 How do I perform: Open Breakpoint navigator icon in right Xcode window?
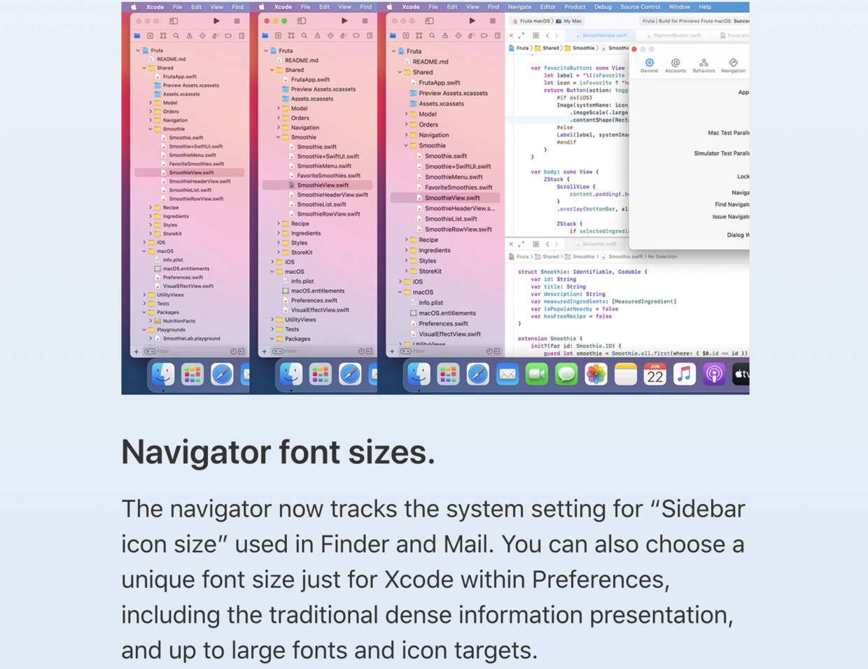pos(484,35)
